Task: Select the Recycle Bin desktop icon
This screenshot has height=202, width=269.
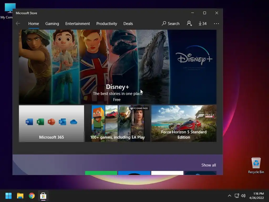Action: [x=256, y=165]
